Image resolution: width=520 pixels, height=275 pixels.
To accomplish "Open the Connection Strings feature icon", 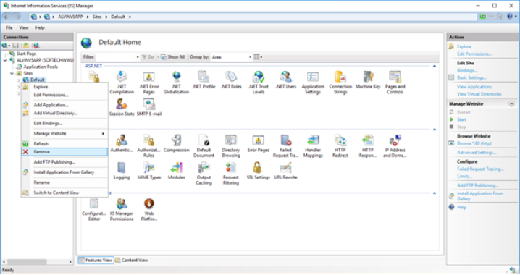I will (x=340, y=82).
